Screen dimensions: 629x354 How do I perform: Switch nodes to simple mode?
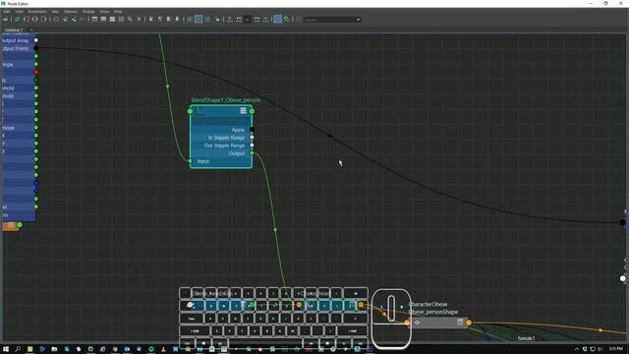tap(94, 20)
